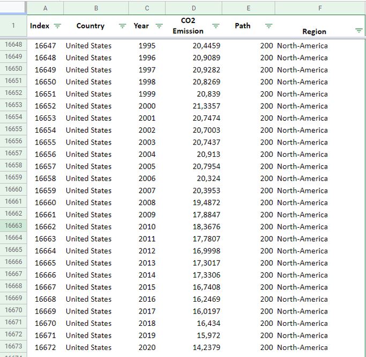This screenshot has height=357, width=366.
Task: Select row header 16673
Action: click(13, 346)
